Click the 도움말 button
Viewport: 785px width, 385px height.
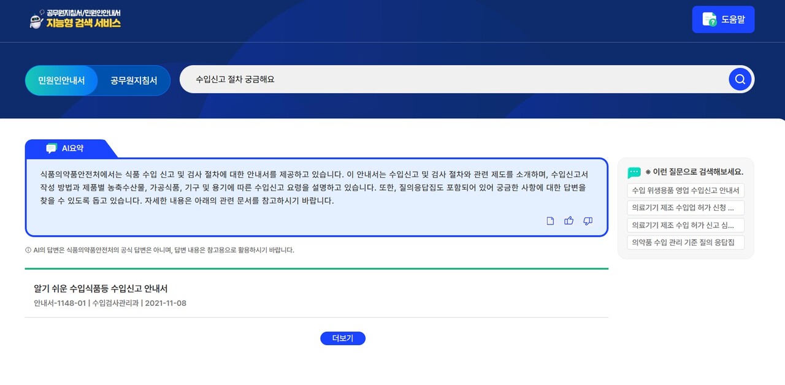coord(723,19)
